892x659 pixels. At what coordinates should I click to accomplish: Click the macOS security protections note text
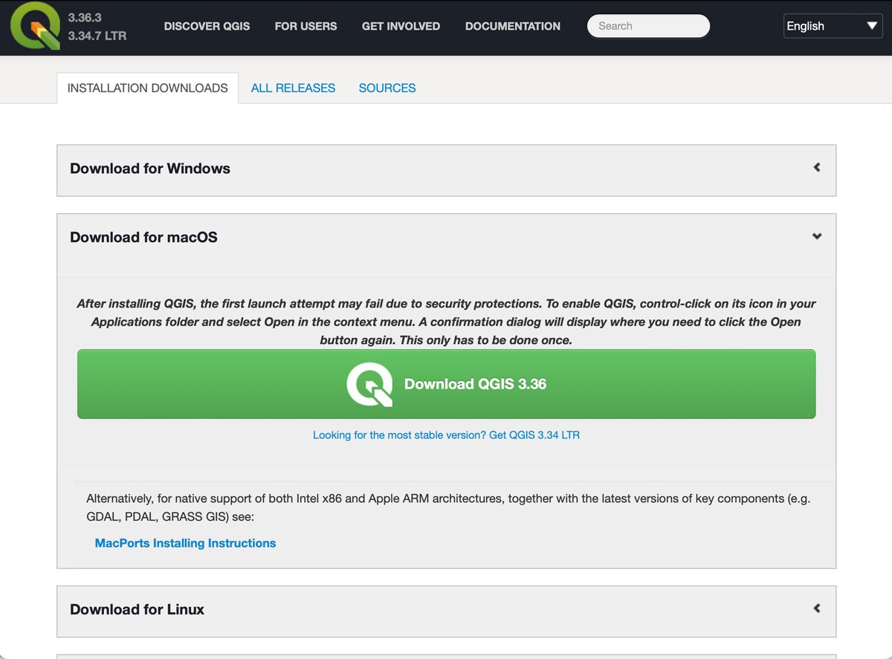446,322
